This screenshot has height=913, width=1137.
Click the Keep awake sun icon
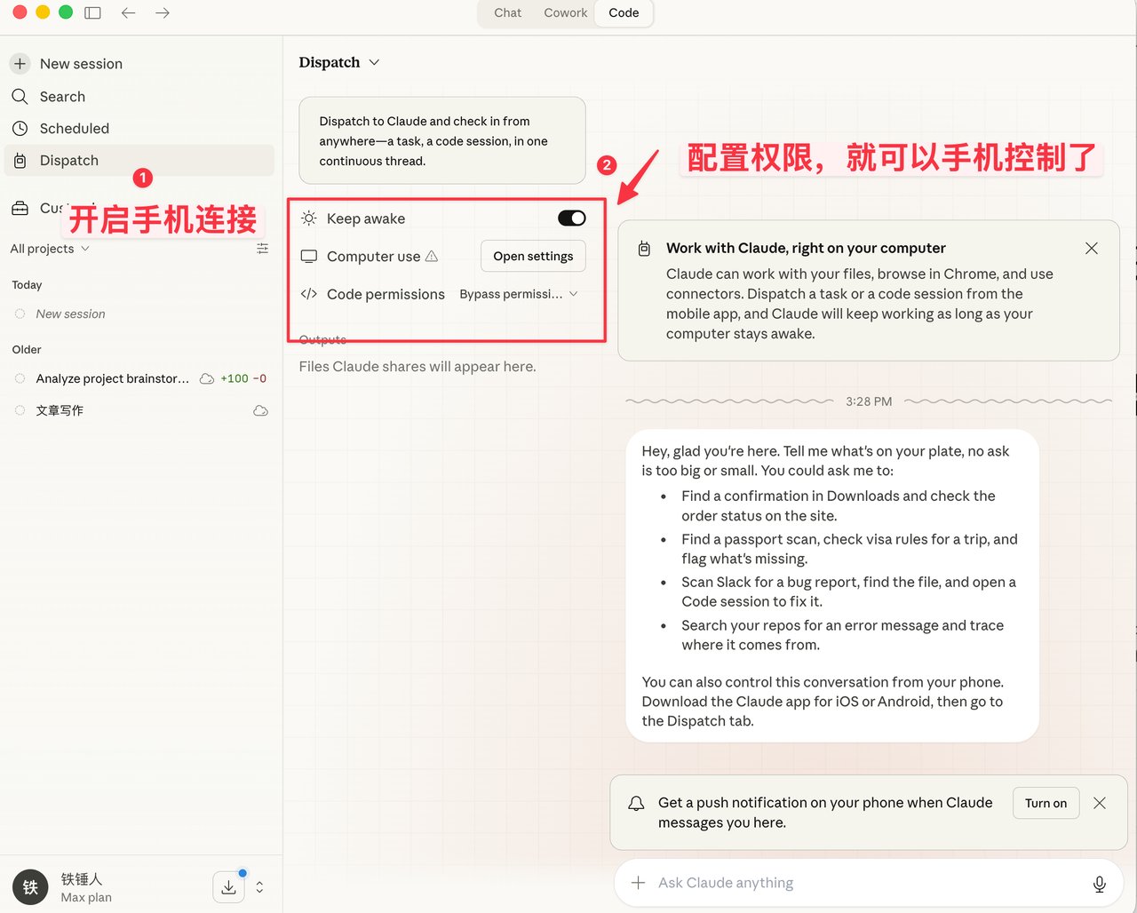click(x=309, y=218)
